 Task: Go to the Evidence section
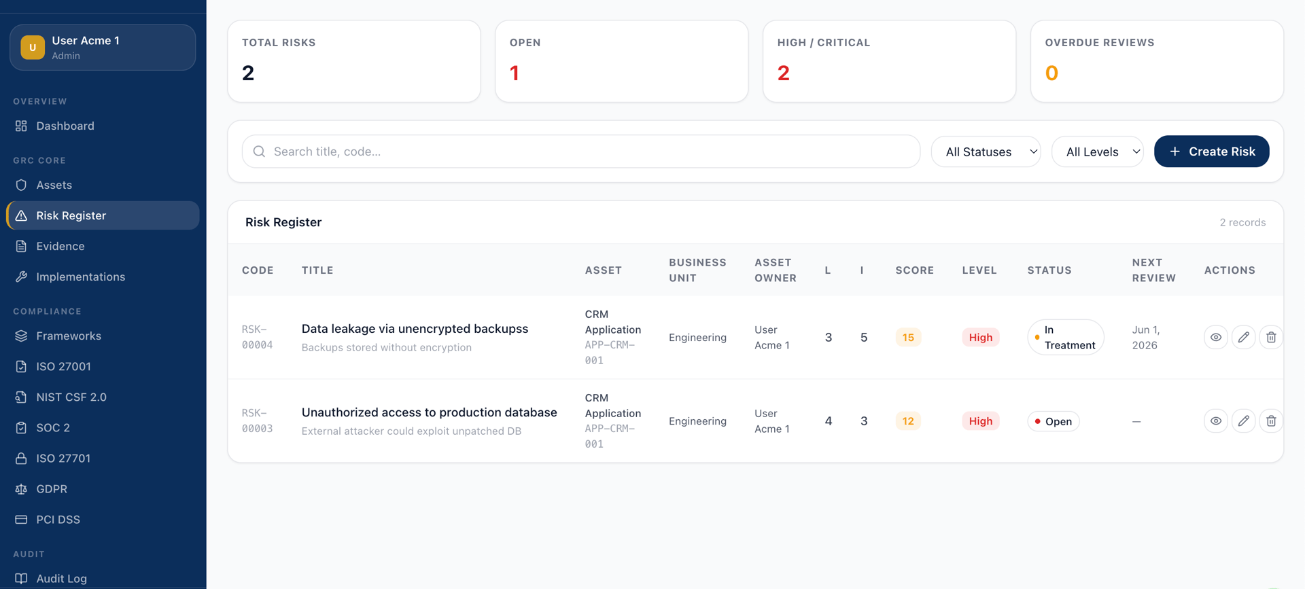pos(60,246)
